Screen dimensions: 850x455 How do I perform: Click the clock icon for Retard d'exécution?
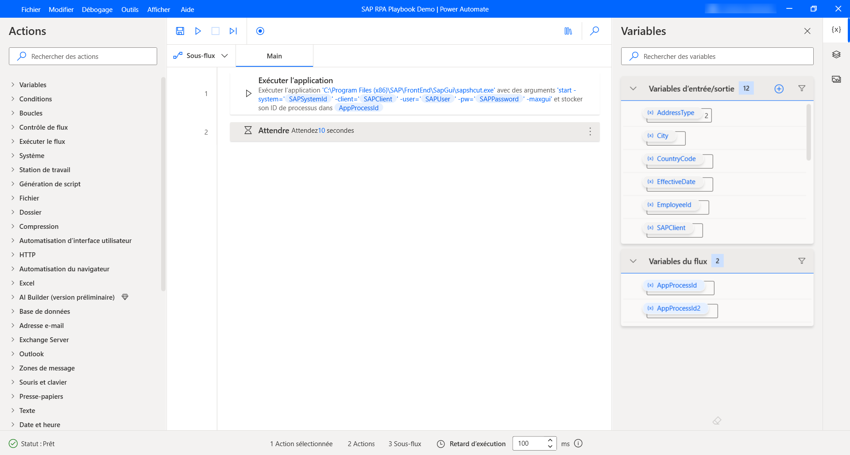441,444
